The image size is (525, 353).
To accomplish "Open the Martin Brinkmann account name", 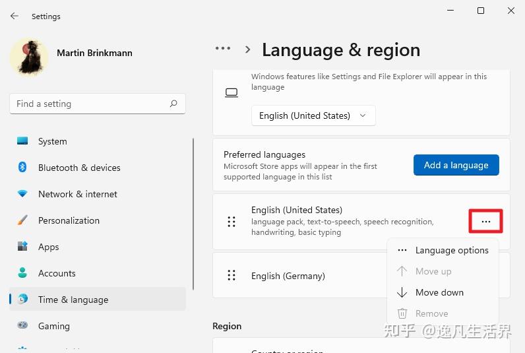I will point(94,53).
